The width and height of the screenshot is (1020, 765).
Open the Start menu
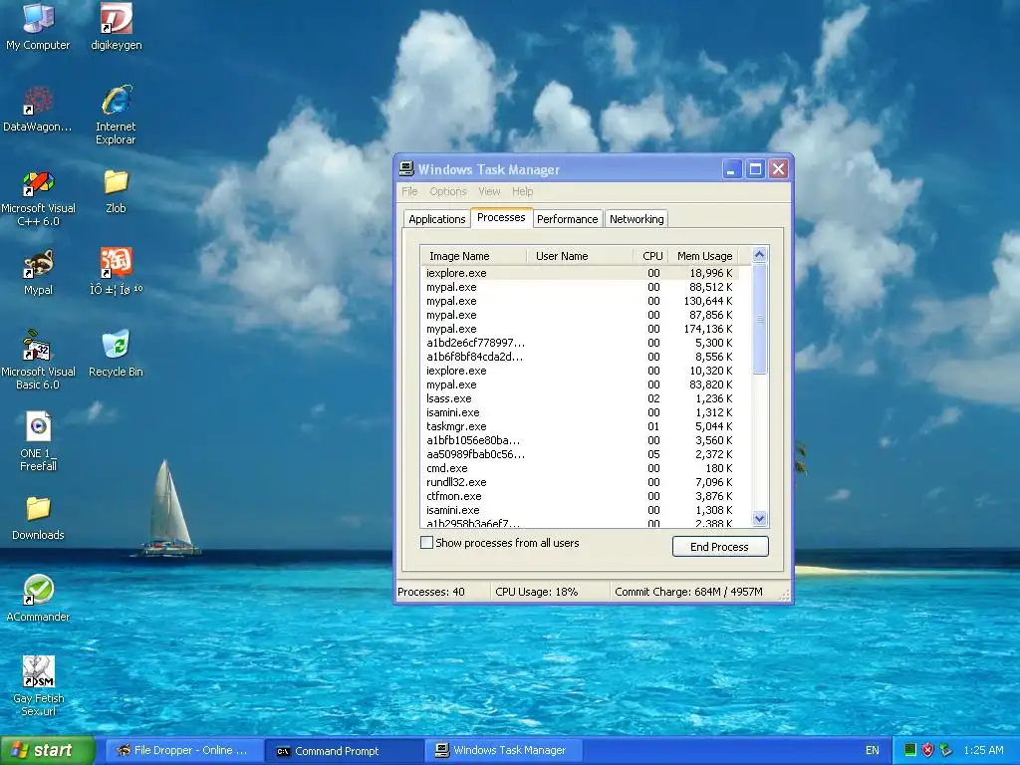(x=48, y=750)
